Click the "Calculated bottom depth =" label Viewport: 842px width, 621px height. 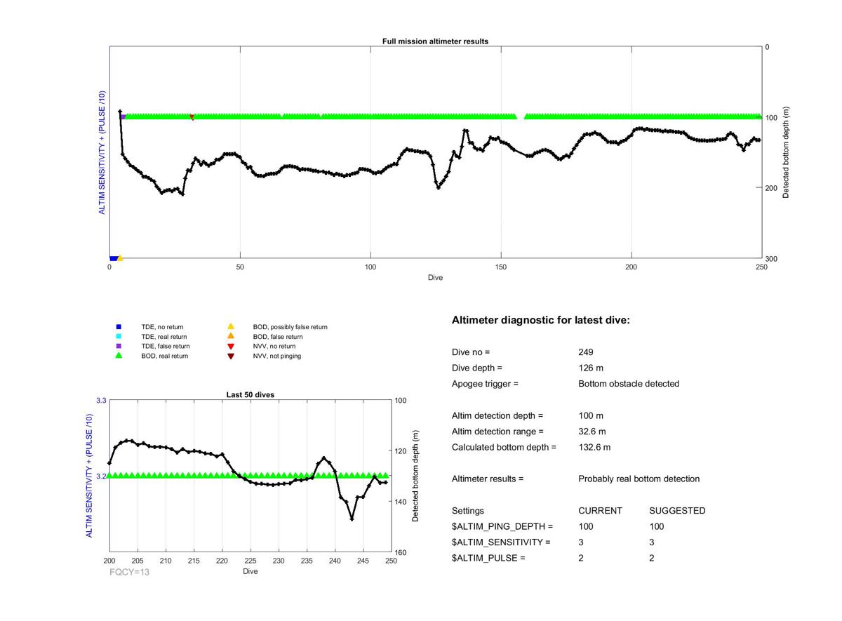coord(504,448)
